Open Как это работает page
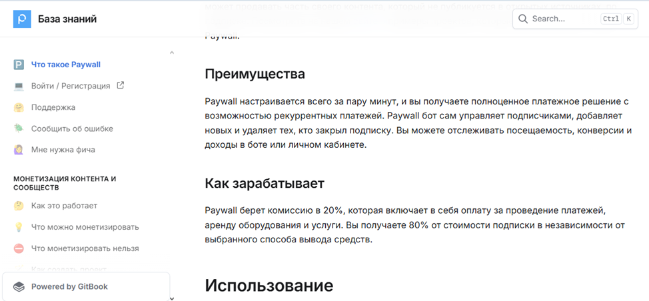Image resolution: width=649 pixels, height=301 pixels. click(x=64, y=206)
